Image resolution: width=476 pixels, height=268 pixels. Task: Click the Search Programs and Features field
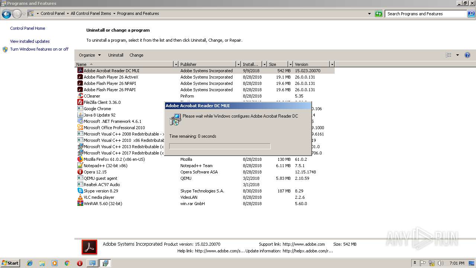[x=426, y=14]
